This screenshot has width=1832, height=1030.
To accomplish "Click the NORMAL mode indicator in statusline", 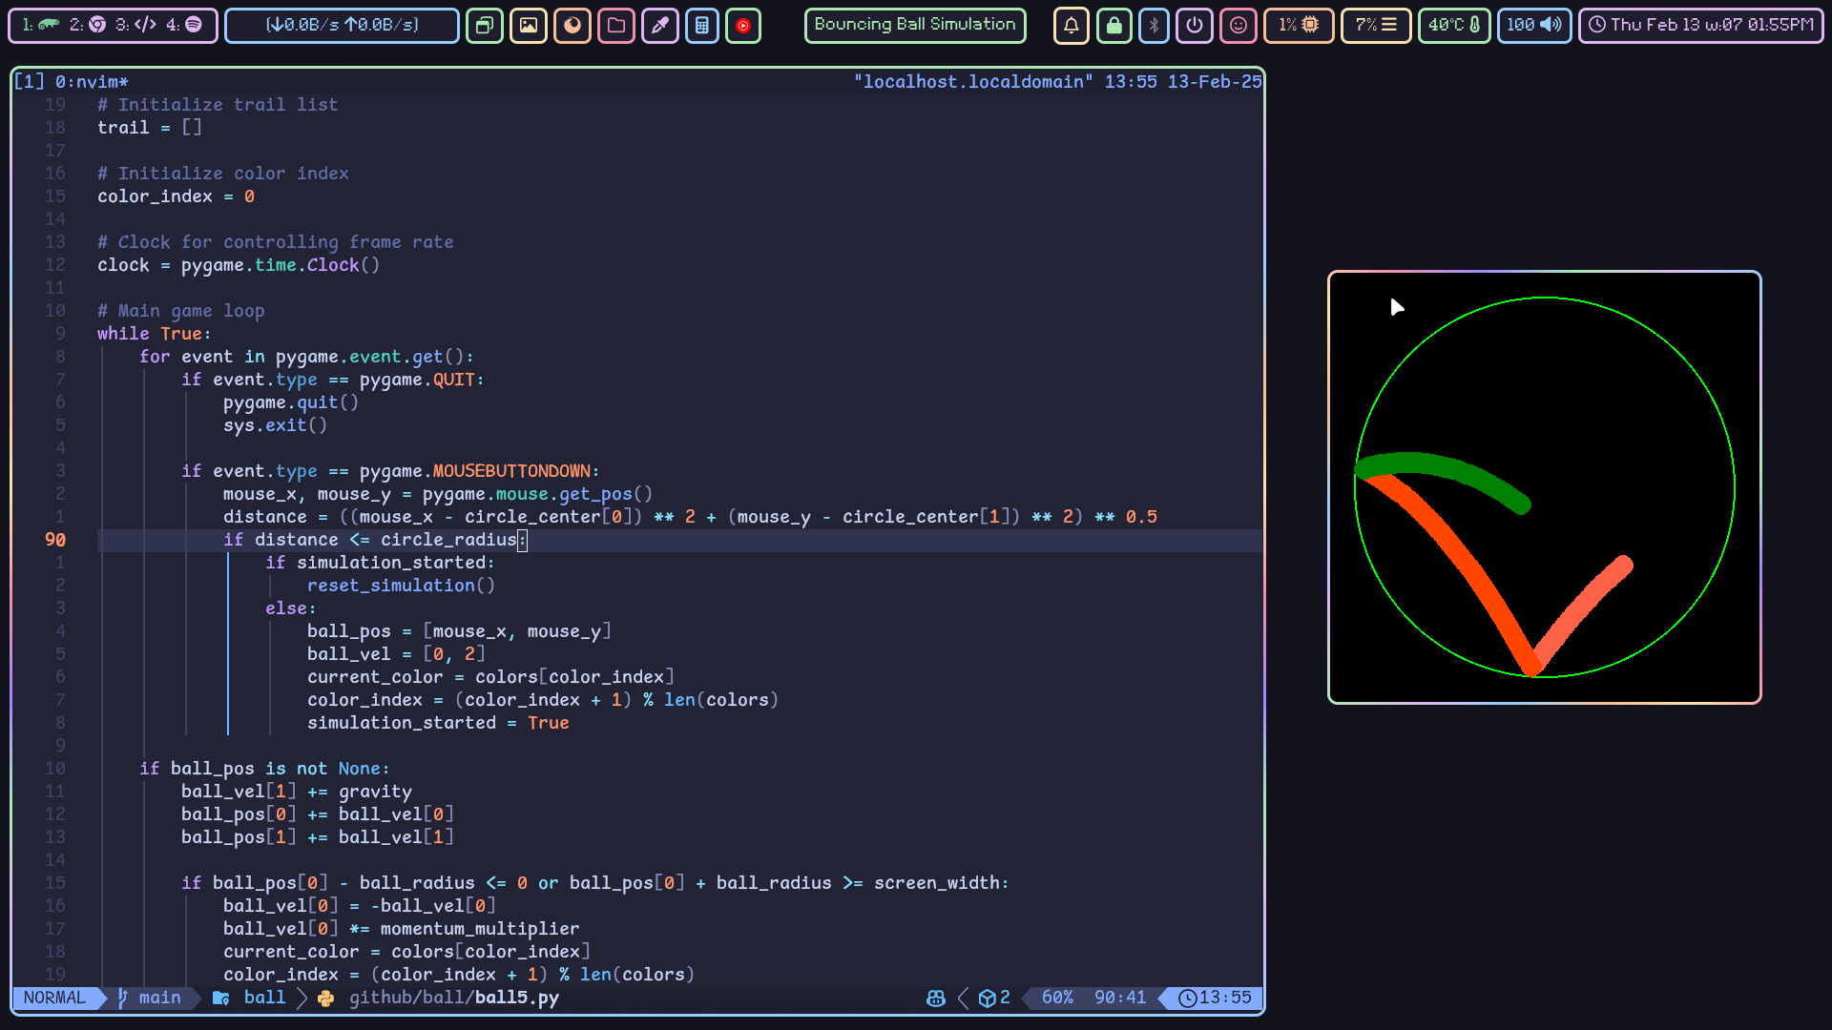I will click(x=54, y=998).
